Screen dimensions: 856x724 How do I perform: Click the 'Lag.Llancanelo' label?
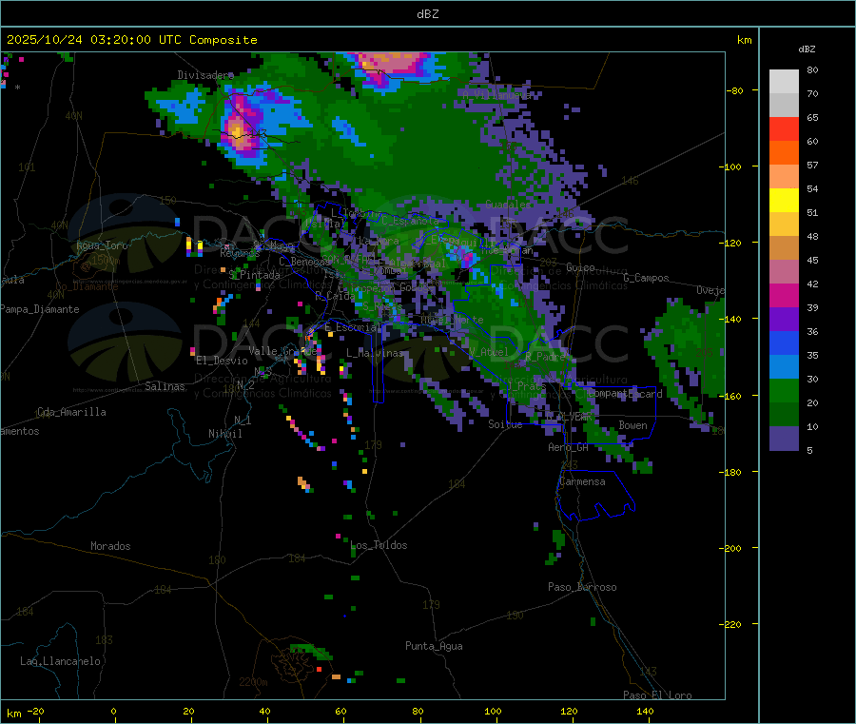coord(60,661)
